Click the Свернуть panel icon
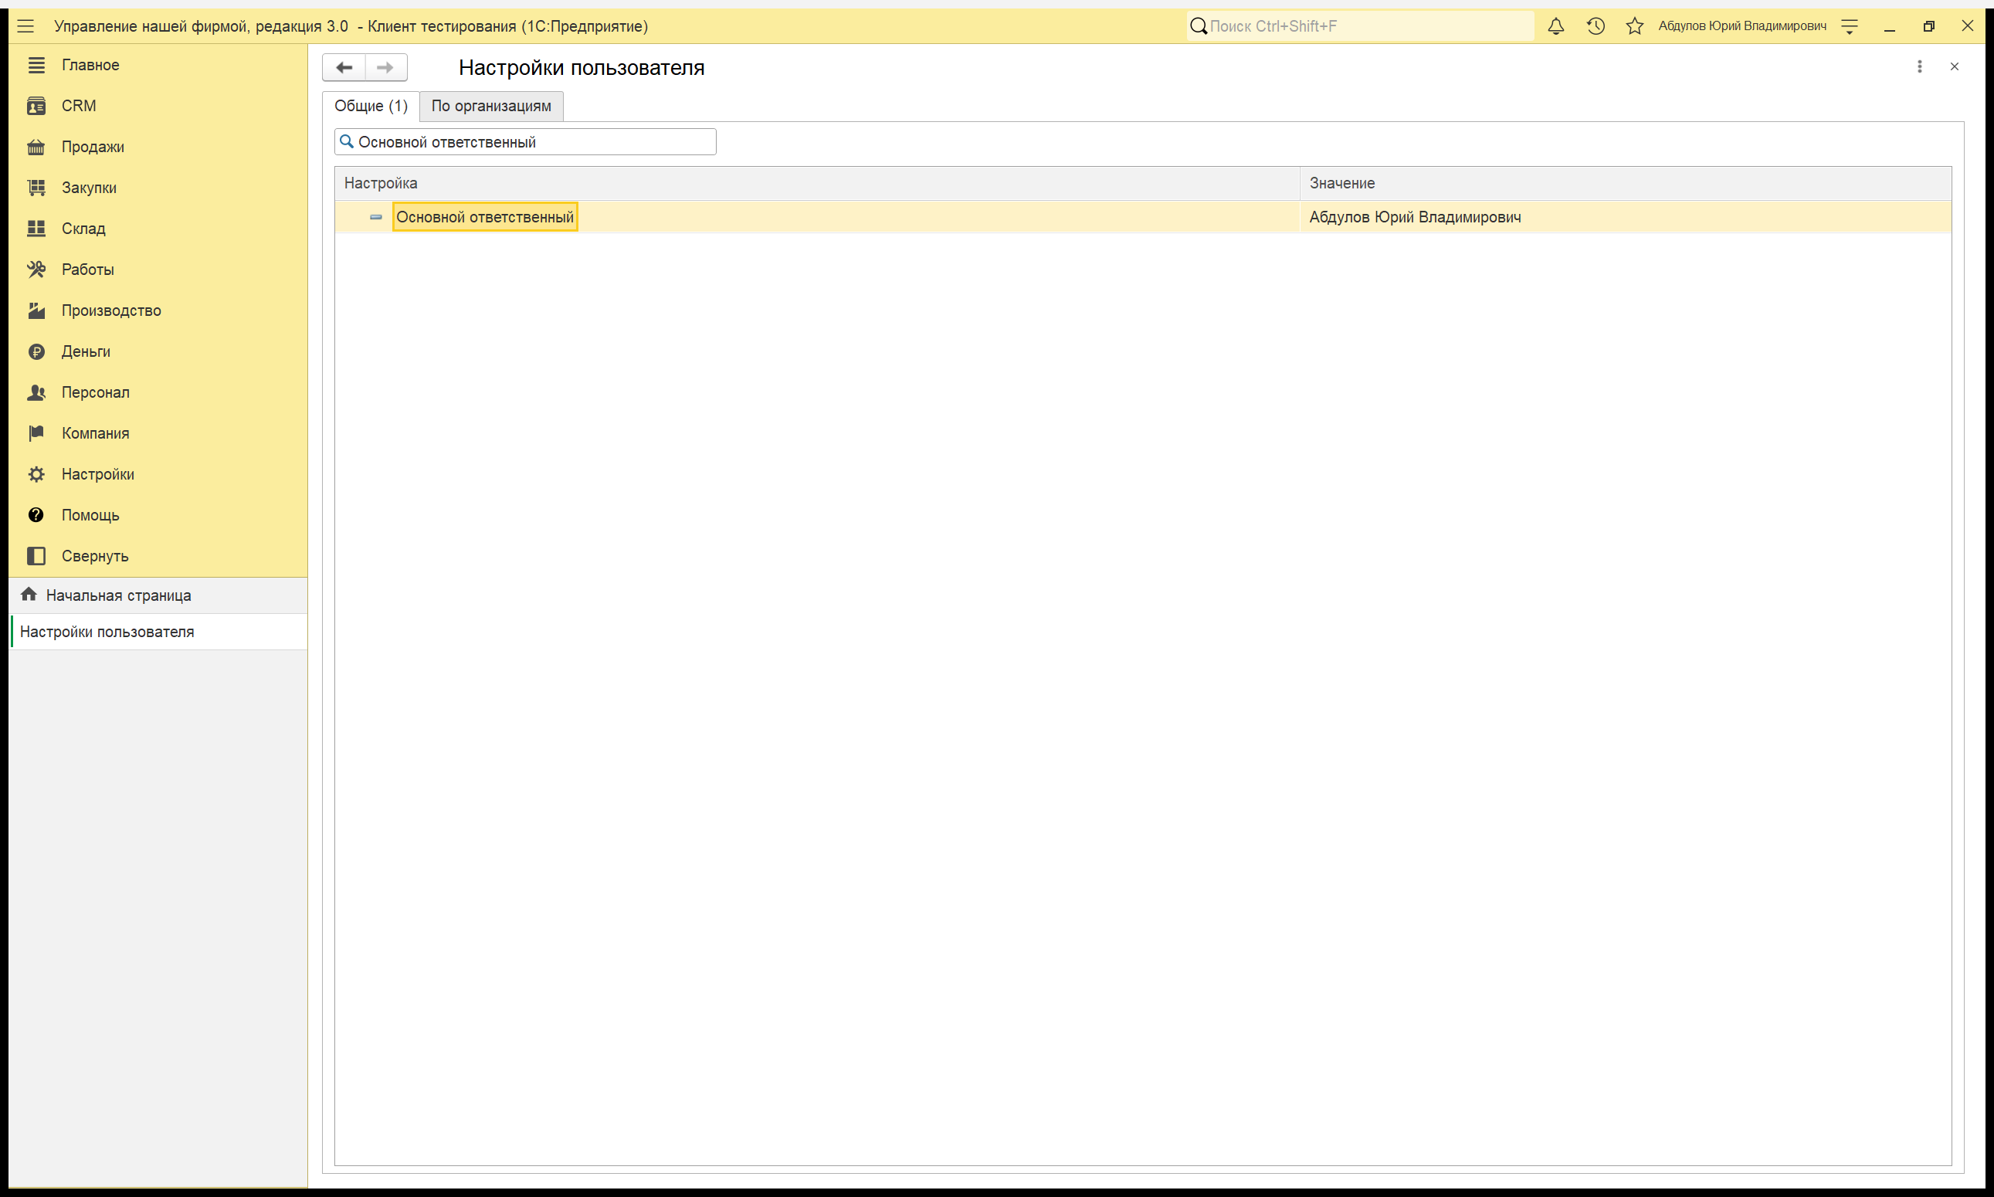This screenshot has width=1994, height=1197. coord(36,556)
